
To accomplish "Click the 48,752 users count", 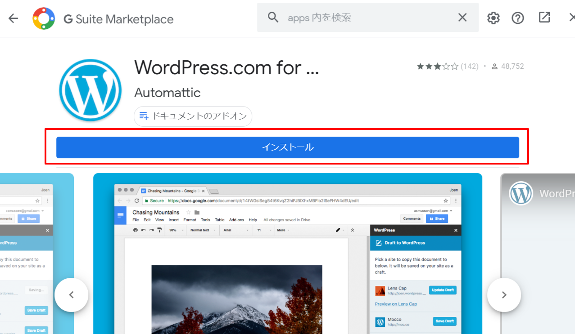I will tap(507, 67).
